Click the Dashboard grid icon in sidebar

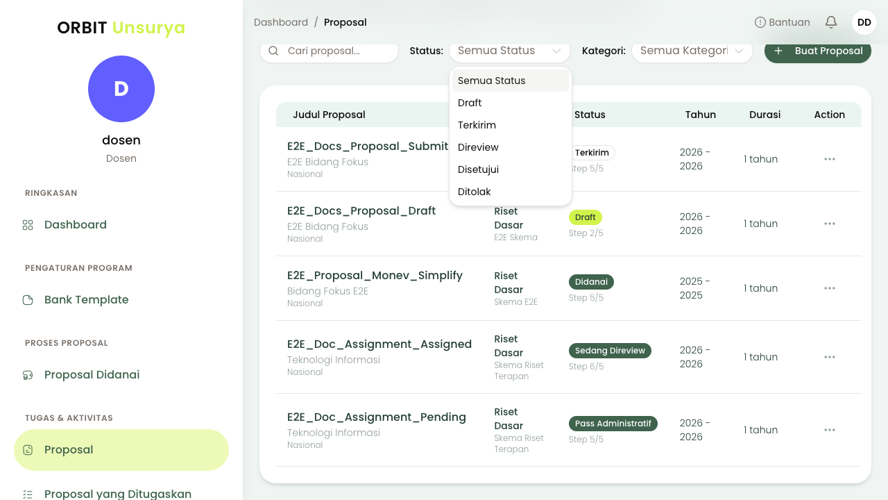coord(28,225)
